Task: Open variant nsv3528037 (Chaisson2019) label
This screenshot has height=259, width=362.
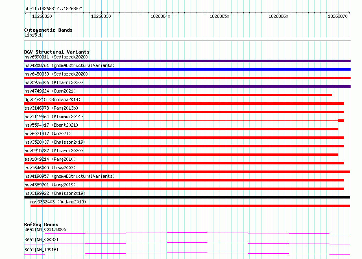Action: [x=55, y=142]
